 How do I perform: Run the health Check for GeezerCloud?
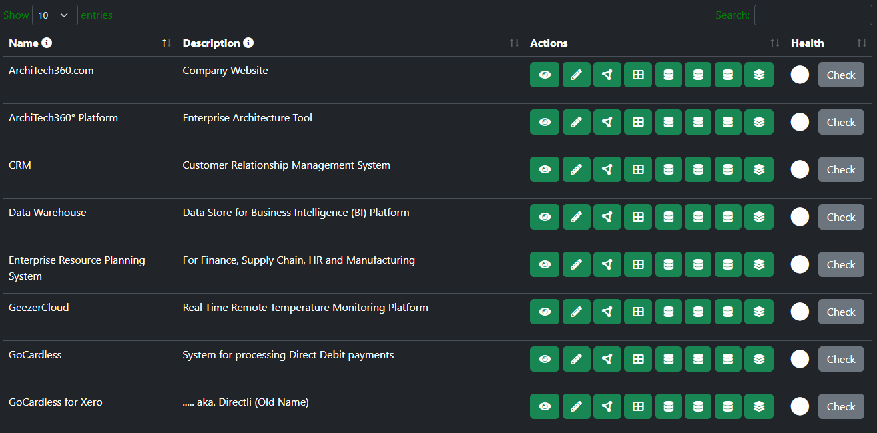pos(840,312)
